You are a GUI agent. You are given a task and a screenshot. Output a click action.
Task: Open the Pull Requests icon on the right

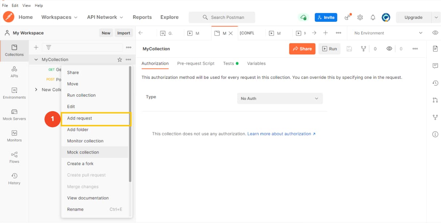pos(435,100)
